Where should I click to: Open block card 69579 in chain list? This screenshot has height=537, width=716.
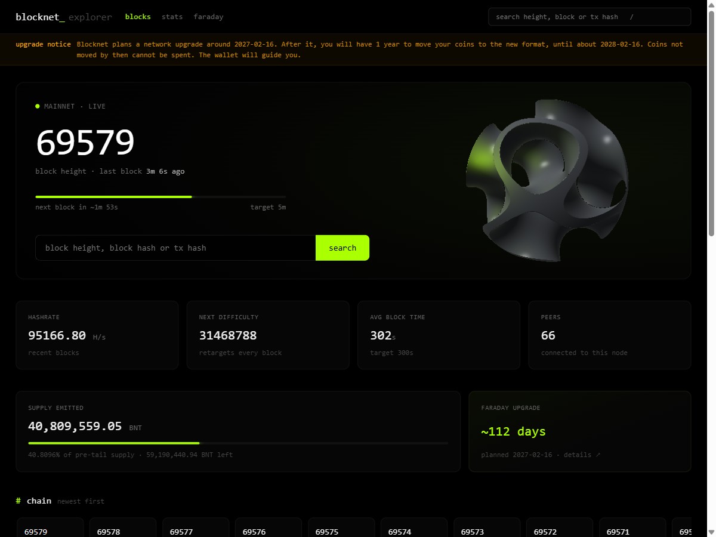click(x=50, y=527)
